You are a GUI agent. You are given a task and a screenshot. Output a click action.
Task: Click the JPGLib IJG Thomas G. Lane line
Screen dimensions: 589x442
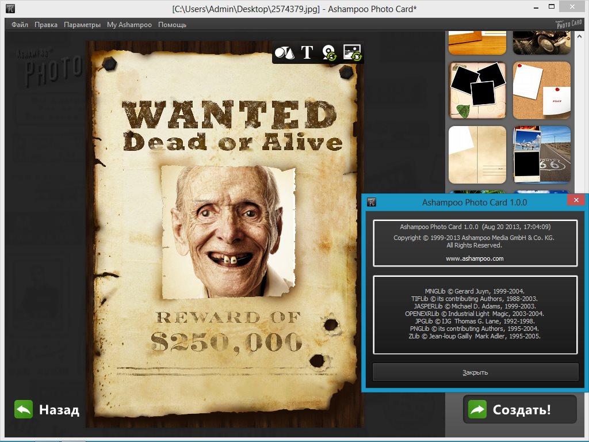pos(475,321)
